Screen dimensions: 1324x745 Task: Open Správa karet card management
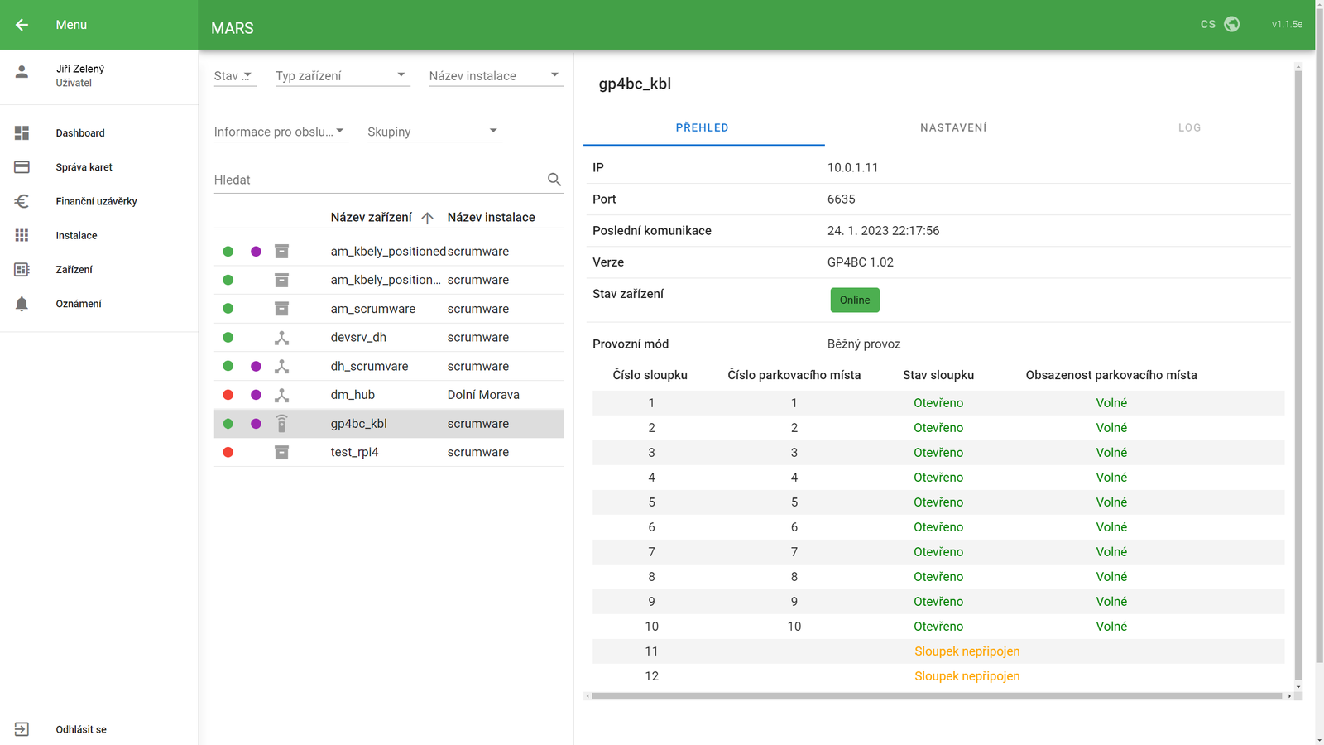coord(83,167)
